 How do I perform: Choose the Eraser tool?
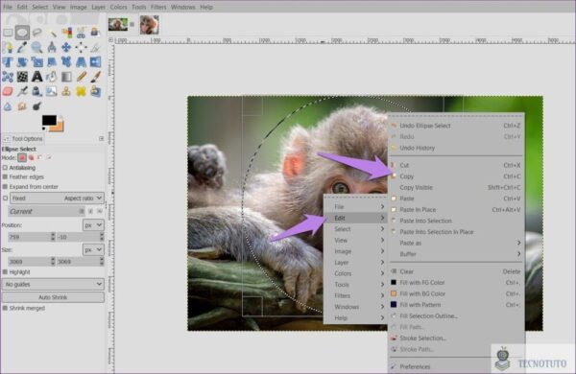coord(8,91)
